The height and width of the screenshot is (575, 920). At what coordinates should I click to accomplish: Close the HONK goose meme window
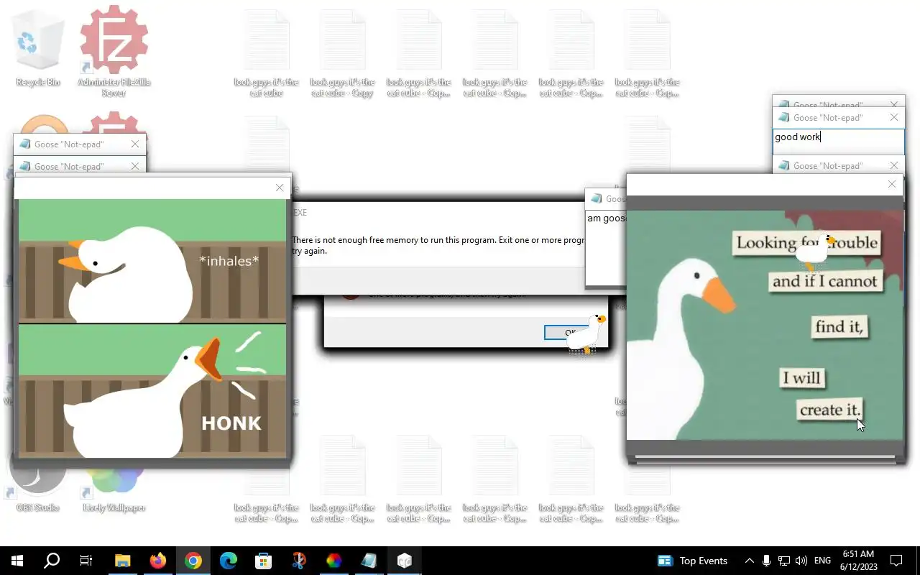click(x=280, y=188)
